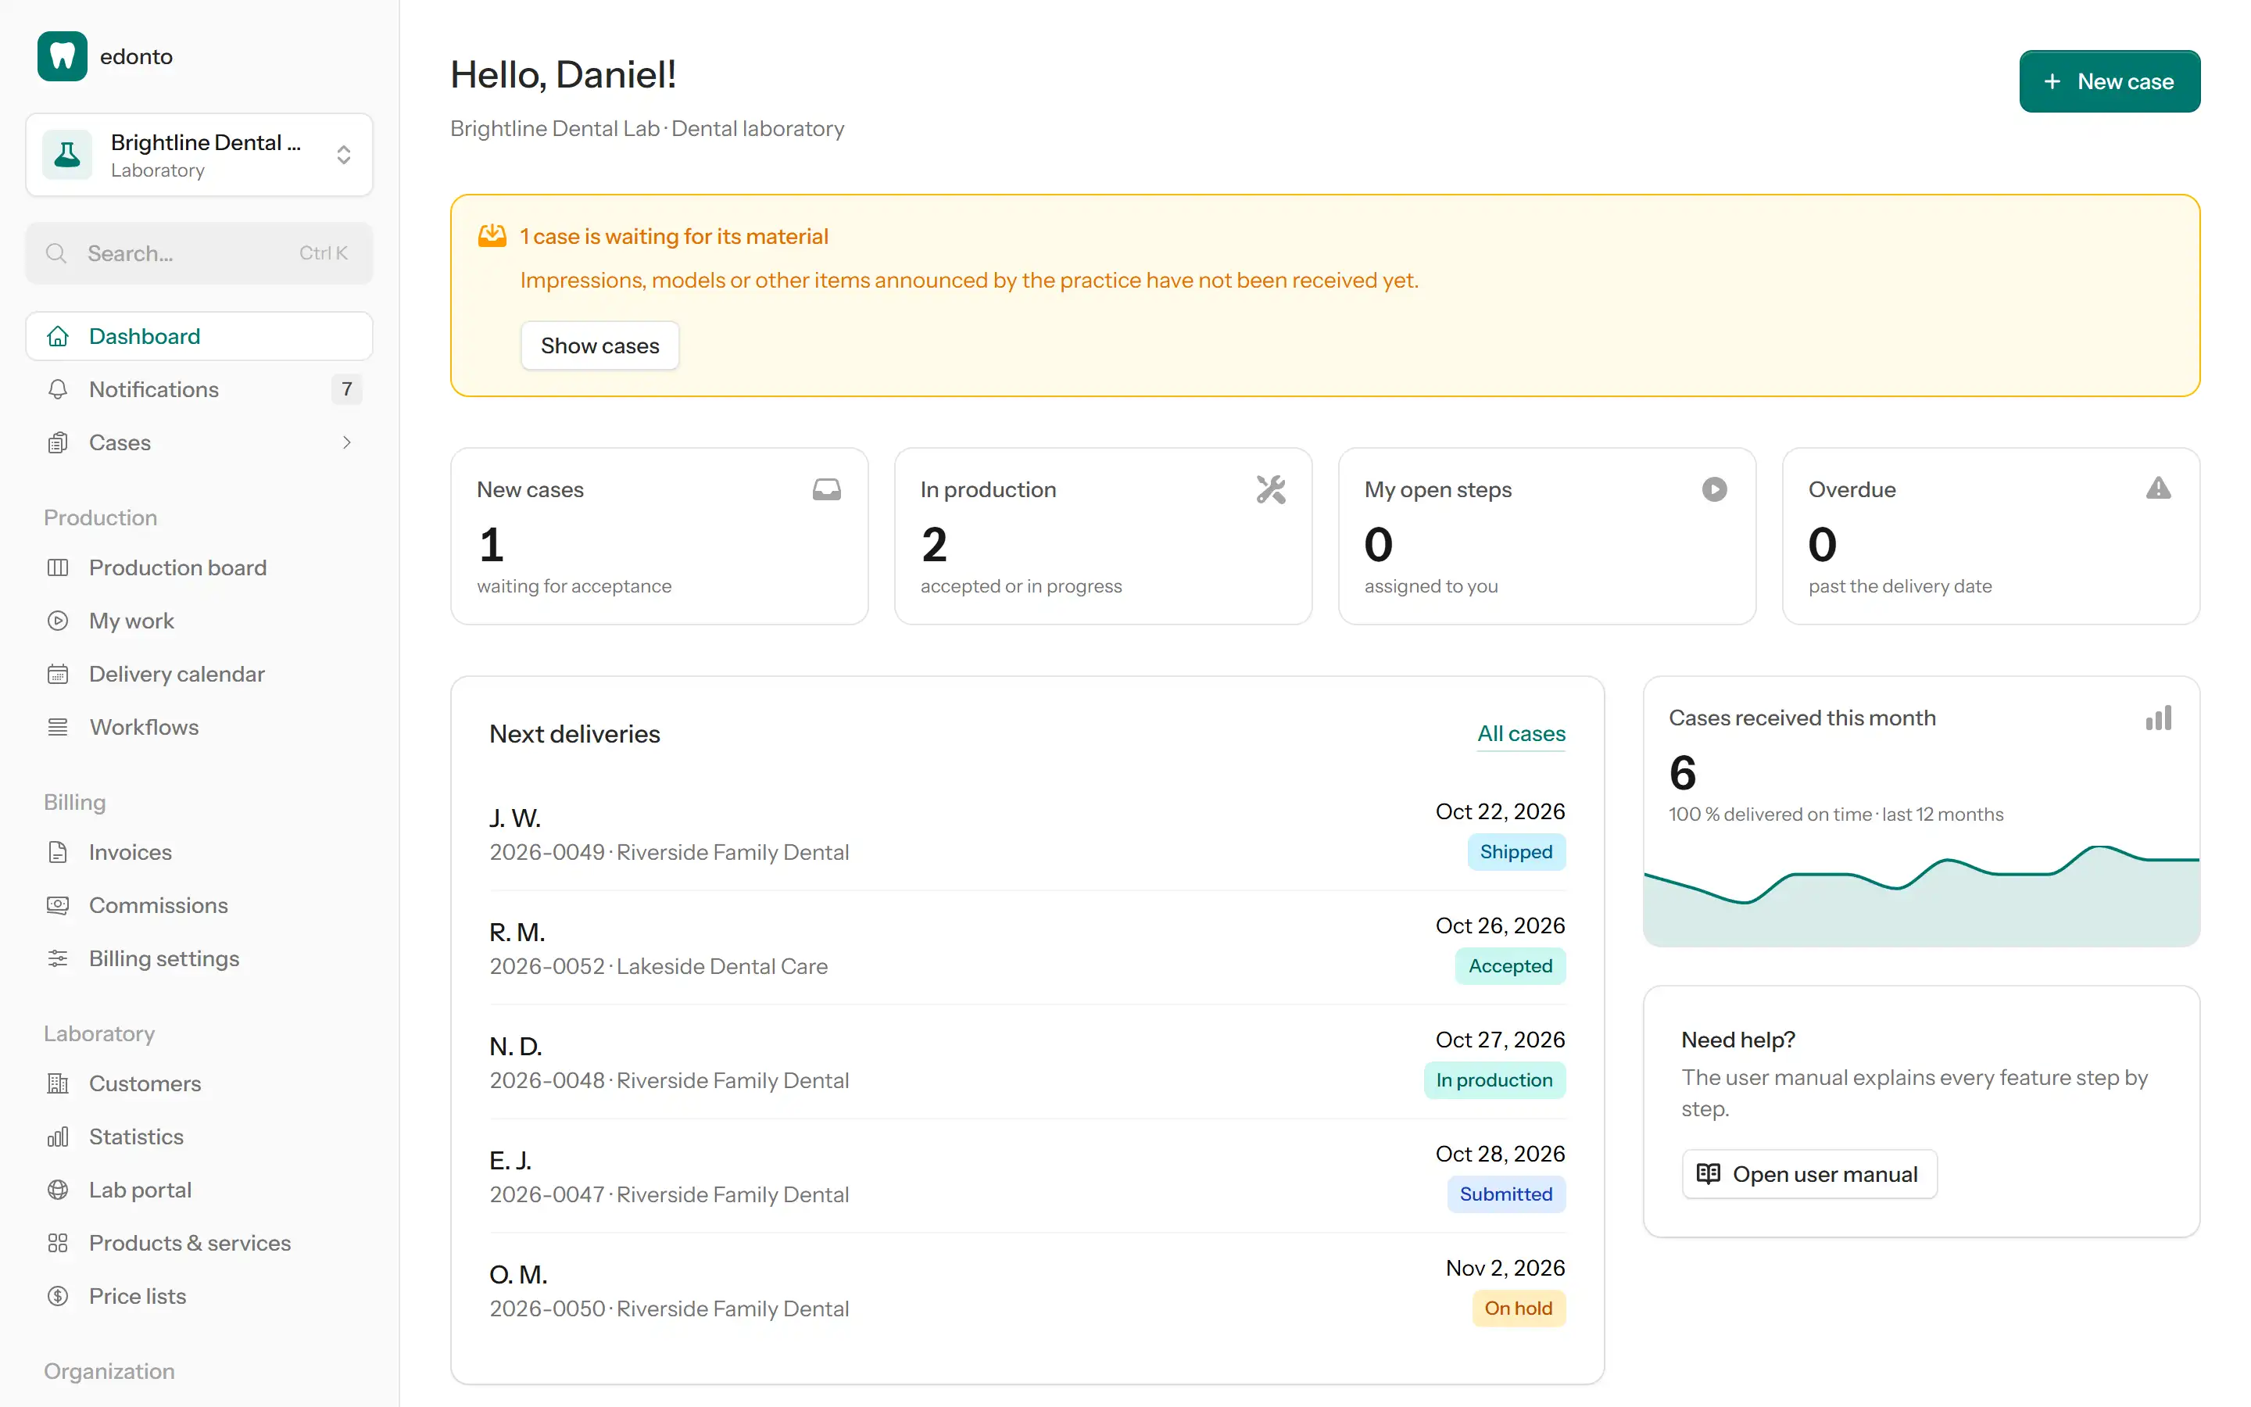Open the Workflows sidebar item
Viewport: 2251px width, 1407px height.
point(199,727)
